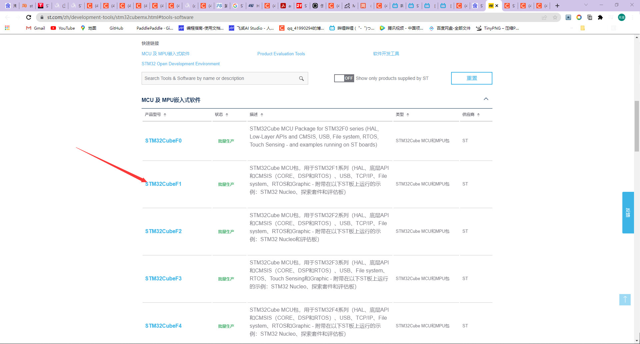Switch to the first Baidu paw tab
Image resolution: width=640 pixels, height=344 pixels.
point(11,6)
